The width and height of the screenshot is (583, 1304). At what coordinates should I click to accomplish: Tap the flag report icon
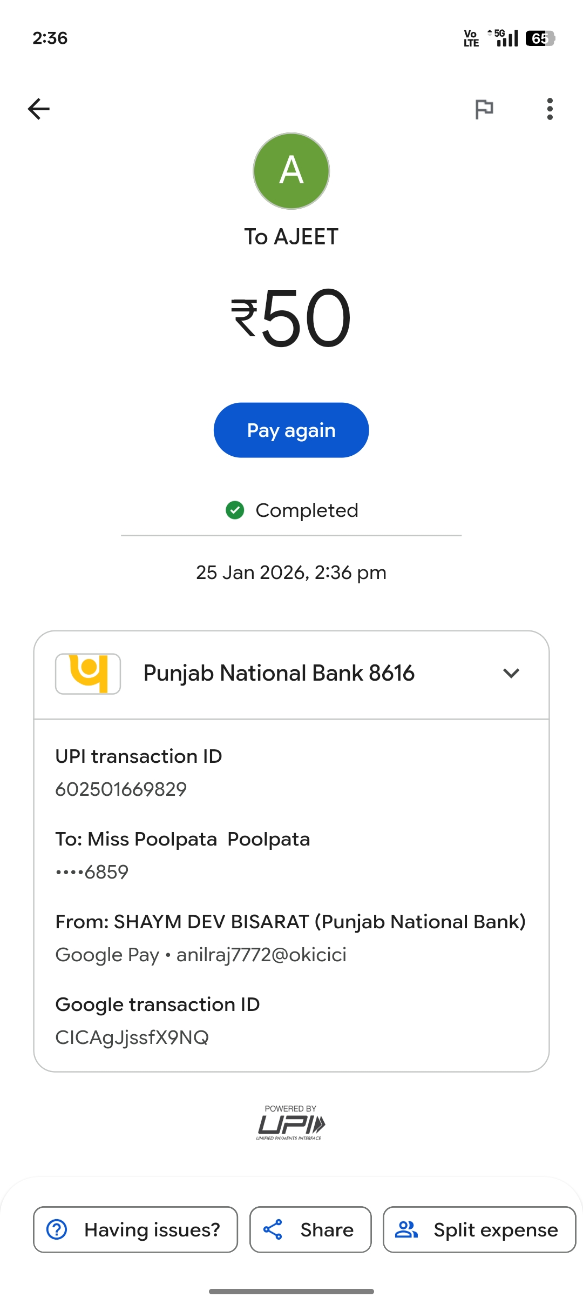tap(484, 109)
